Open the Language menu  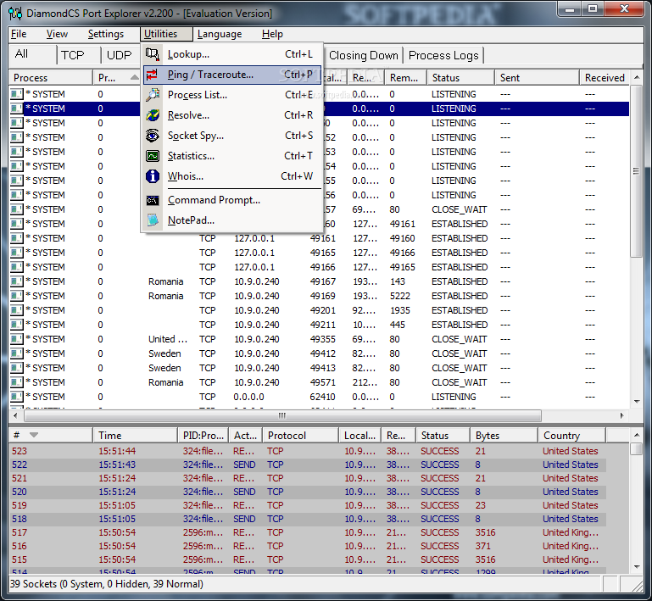pos(220,34)
